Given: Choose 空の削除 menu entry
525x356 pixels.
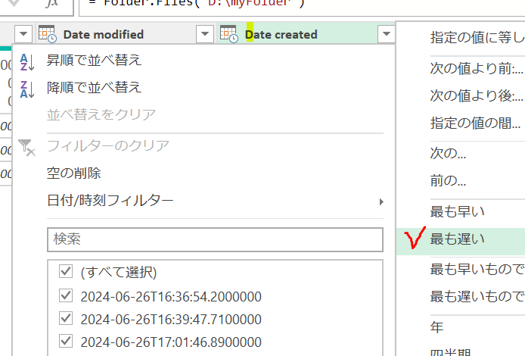Looking at the screenshot, I should coord(73,173).
